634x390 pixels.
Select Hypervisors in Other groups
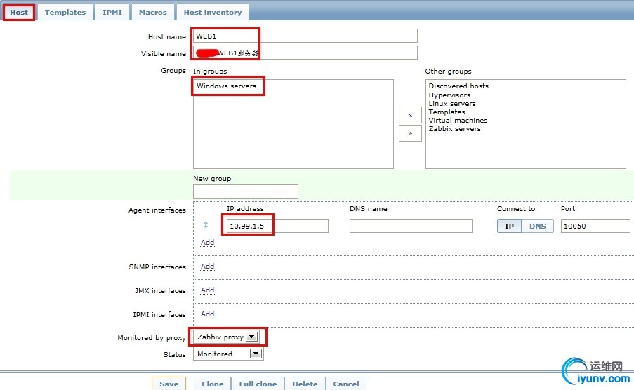(449, 95)
